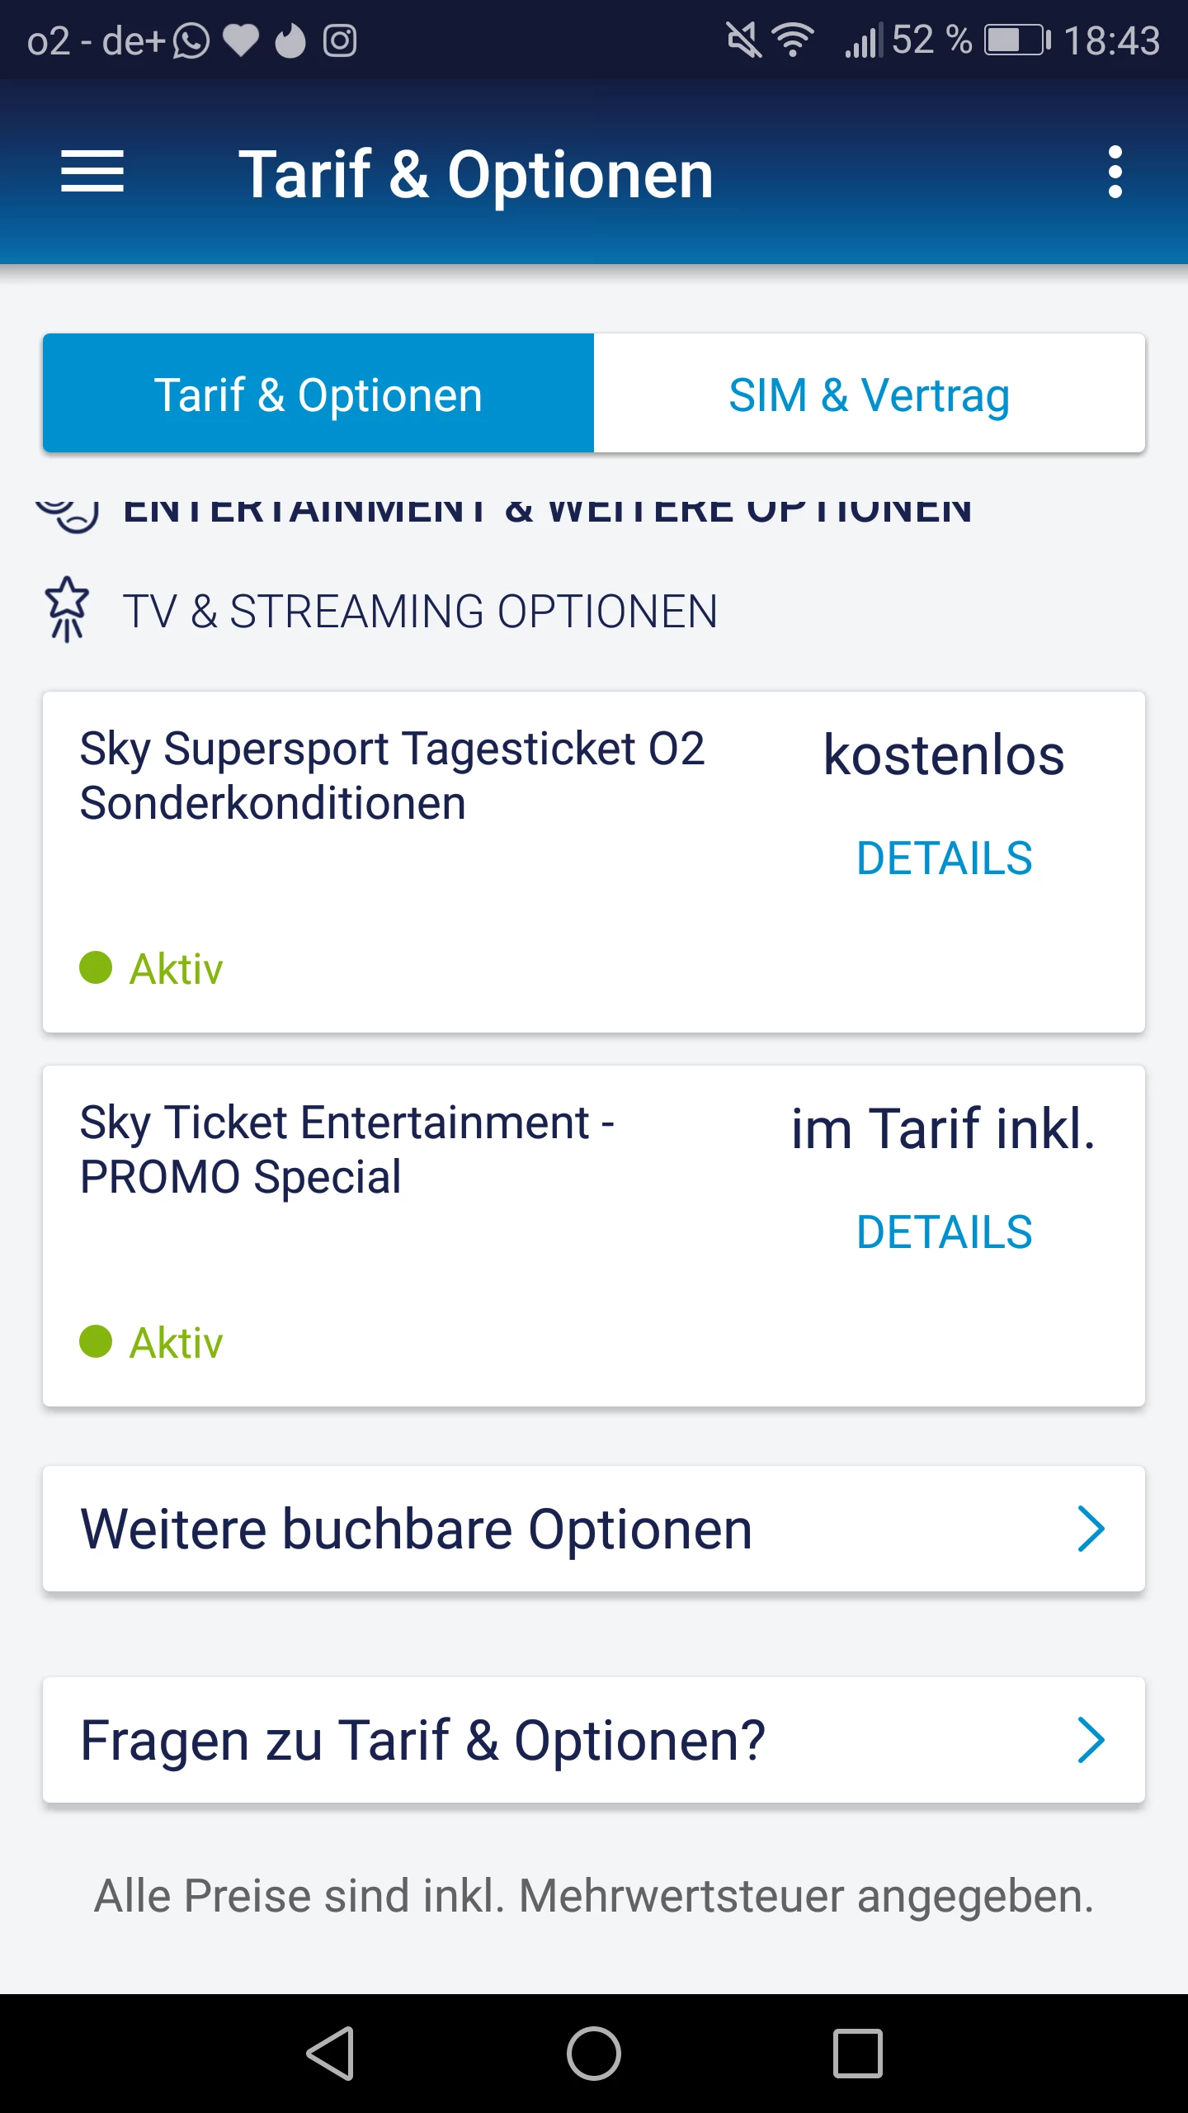Open DETAILS for Sky Ticket Entertainment
Screen dimensions: 1188x2113
coord(944,1232)
